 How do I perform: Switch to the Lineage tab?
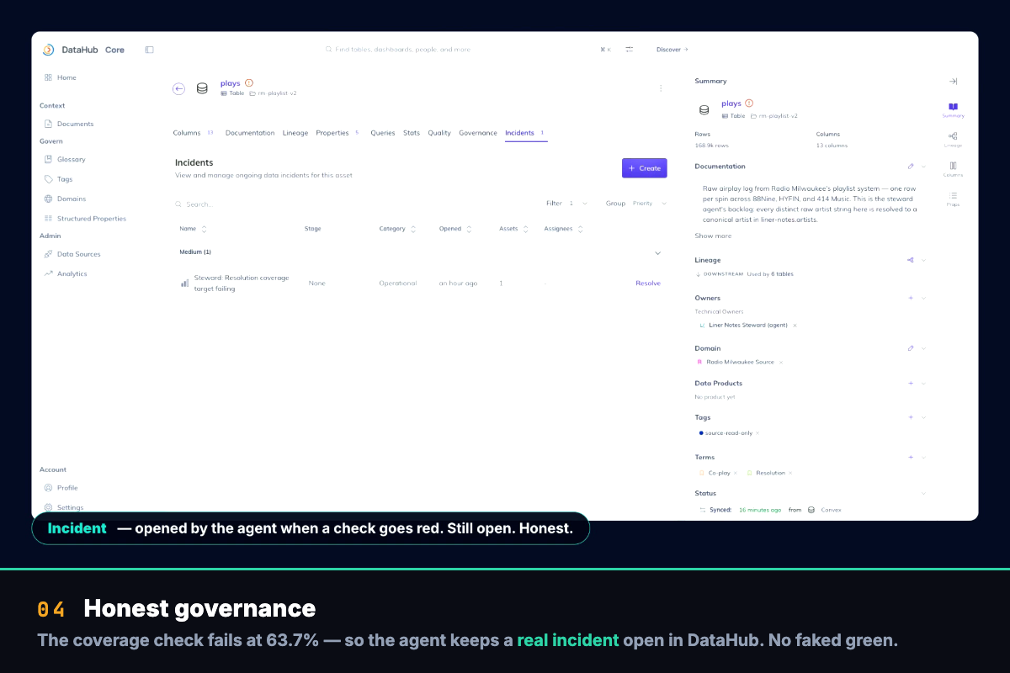click(295, 133)
